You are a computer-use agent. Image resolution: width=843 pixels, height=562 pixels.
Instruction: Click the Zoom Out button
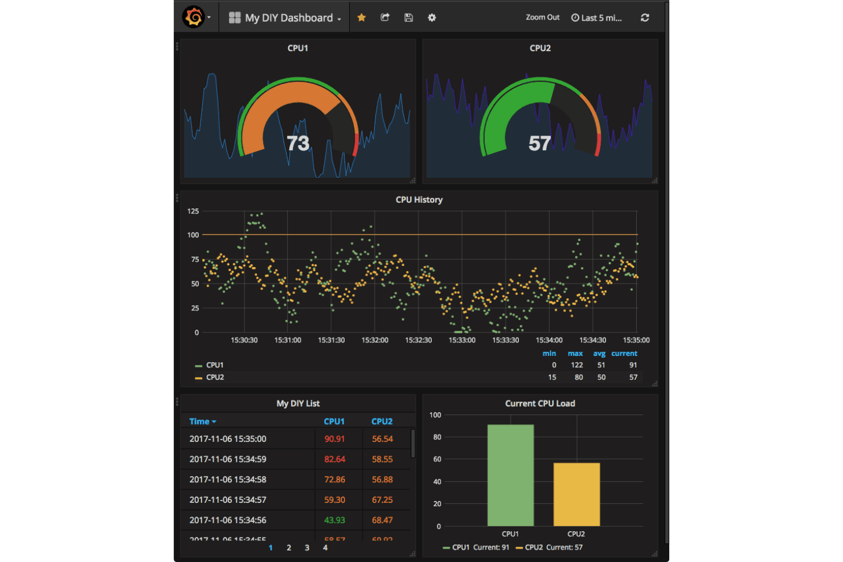click(542, 18)
